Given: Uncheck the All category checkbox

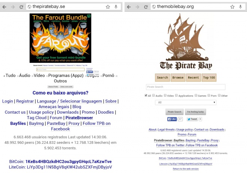Looking at the screenshot, I should point(146,95).
